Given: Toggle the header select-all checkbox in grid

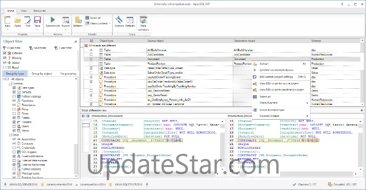Looking at the screenshot, I should coord(91,41).
